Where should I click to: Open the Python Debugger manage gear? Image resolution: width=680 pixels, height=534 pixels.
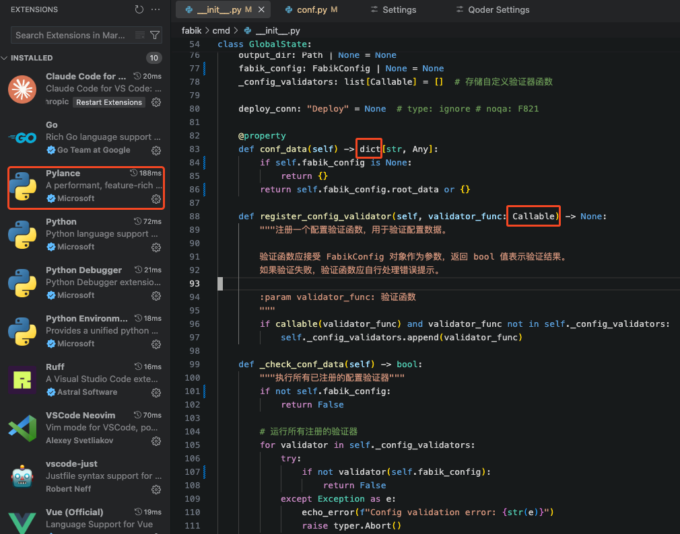[x=156, y=296]
